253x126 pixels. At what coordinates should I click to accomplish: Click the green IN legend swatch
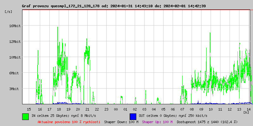(25, 116)
